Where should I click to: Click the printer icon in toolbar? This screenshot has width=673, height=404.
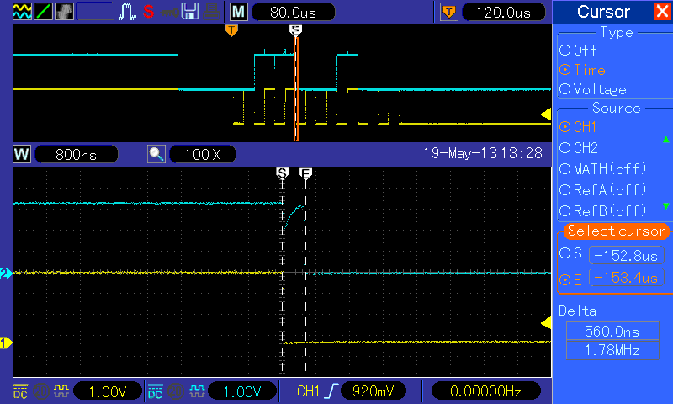click(x=211, y=12)
